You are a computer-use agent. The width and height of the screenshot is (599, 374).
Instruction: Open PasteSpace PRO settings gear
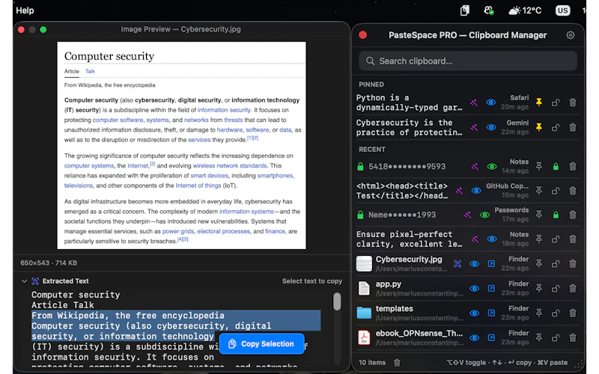[571, 35]
